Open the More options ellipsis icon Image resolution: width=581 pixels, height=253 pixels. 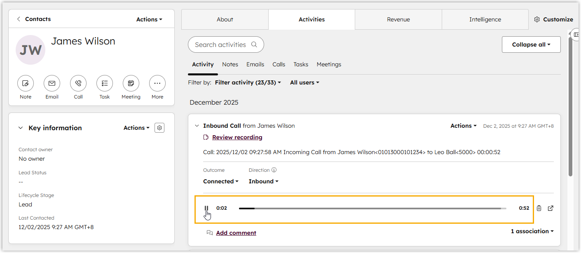point(157,83)
